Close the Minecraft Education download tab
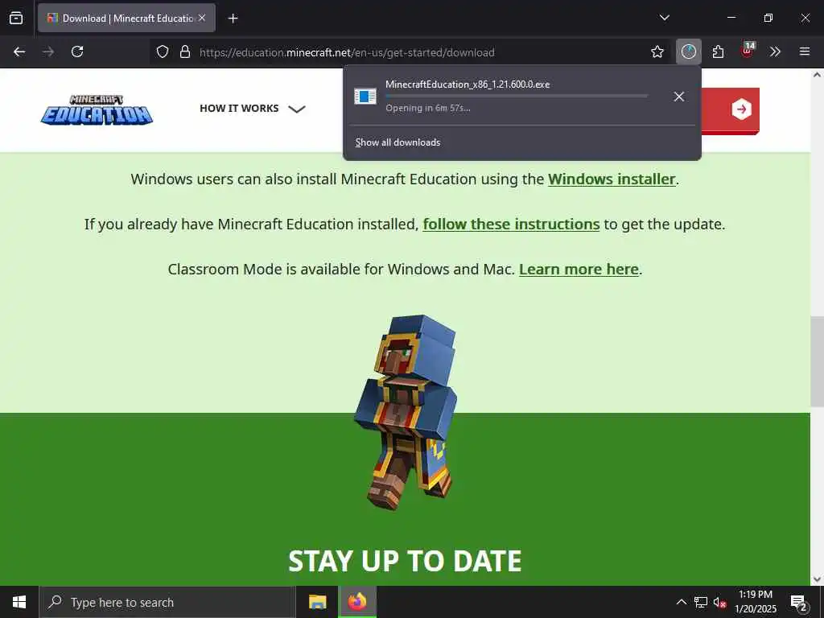This screenshot has height=618, width=824. click(x=202, y=18)
